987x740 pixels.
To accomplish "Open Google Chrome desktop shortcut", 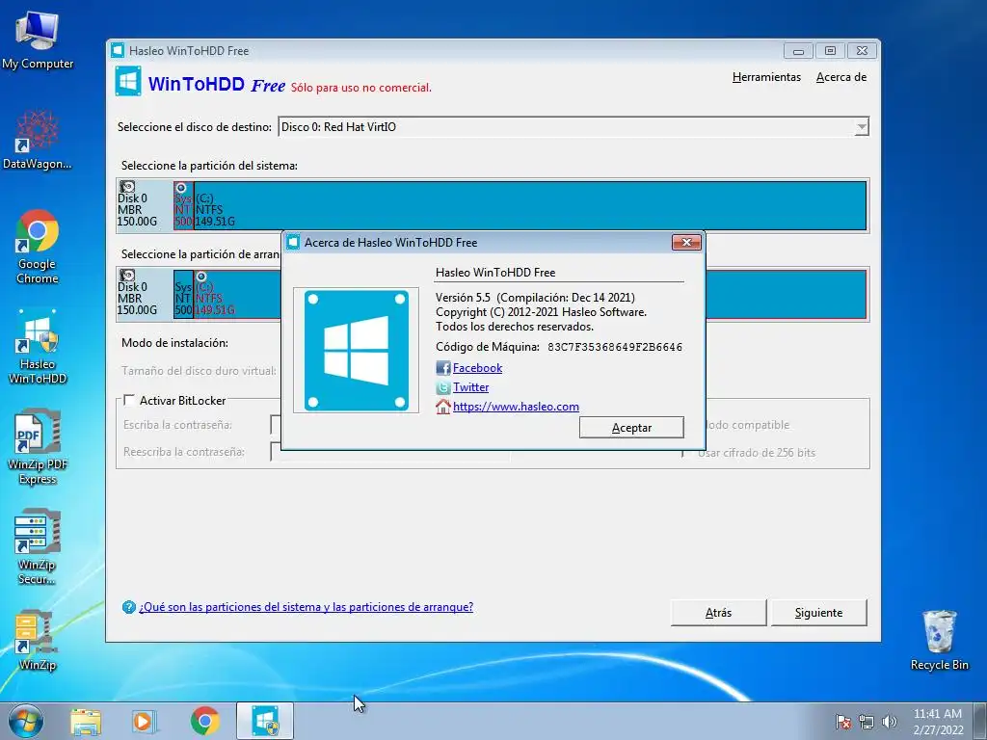I will (38, 247).
